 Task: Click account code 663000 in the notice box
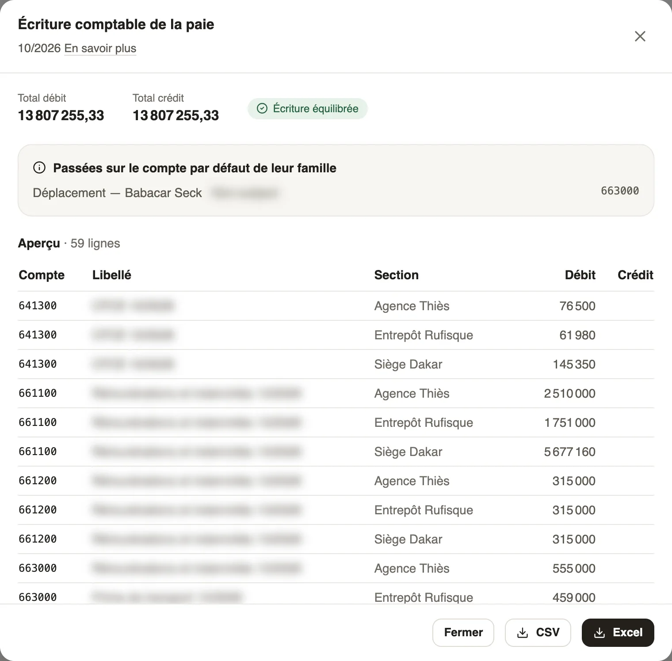[620, 191]
